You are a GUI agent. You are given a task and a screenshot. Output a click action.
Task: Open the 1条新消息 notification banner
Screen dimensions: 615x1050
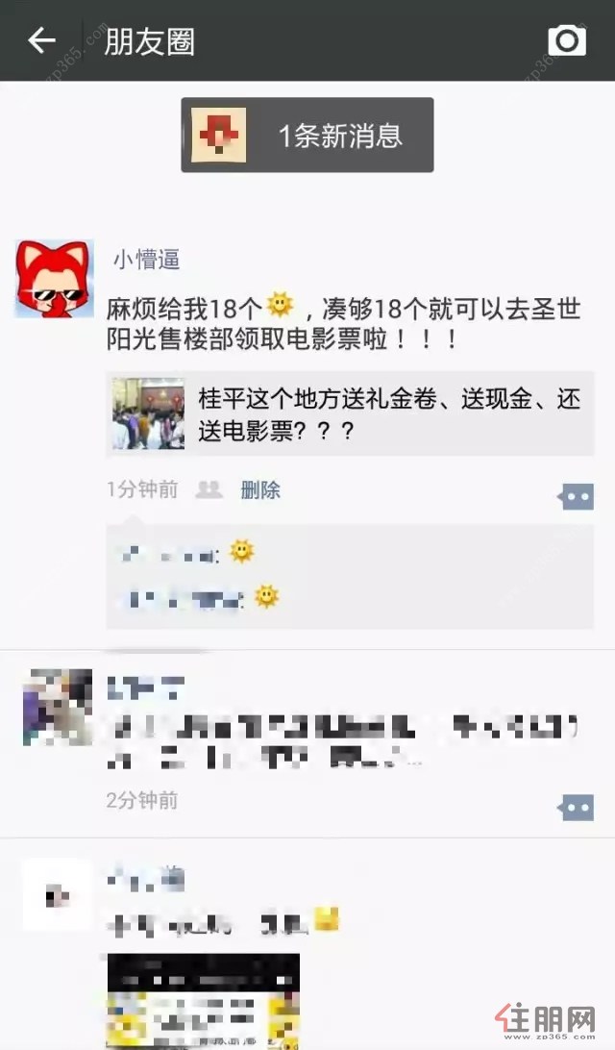[x=307, y=135]
